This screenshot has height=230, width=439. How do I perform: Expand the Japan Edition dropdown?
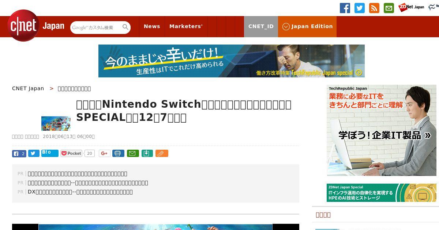(307, 26)
